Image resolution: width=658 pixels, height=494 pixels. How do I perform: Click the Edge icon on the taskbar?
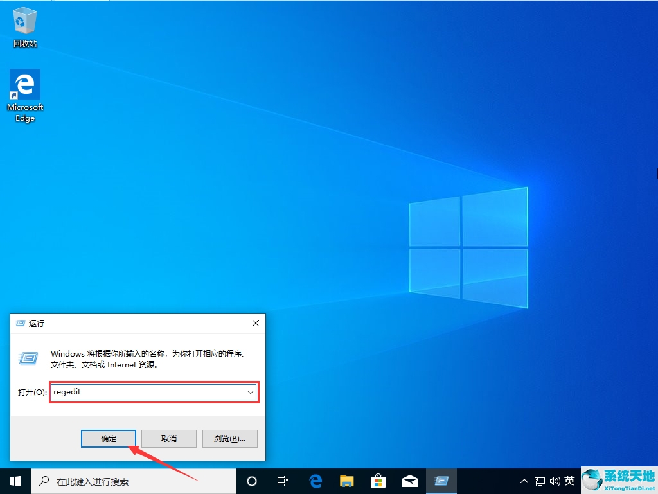click(x=314, y=481)
